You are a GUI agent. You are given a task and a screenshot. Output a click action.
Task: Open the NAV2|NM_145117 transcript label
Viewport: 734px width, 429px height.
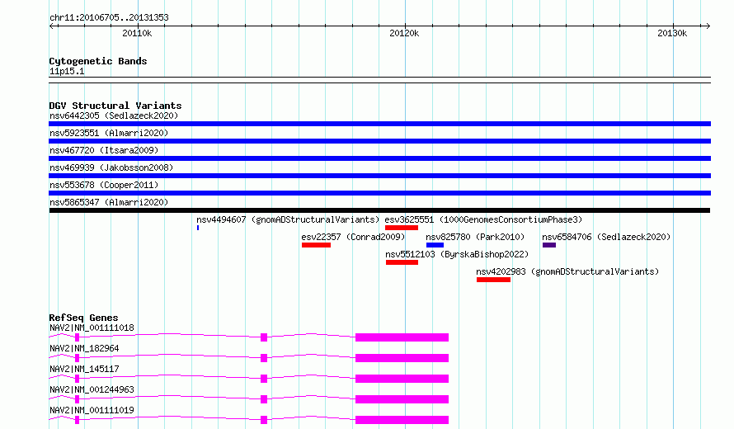coord(84,369)
